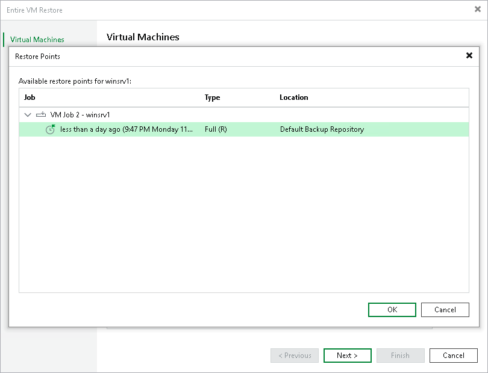Select the VM Job 2 - winsrv1 entry
This screenshot has height=373, width=488.
(80, 114)
